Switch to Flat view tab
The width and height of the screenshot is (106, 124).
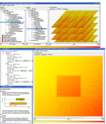pyautogui.click(x=34, y=9)
